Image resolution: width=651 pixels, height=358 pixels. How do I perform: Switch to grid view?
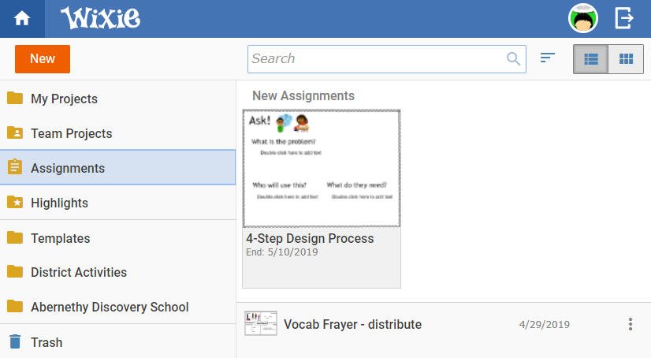(626, 59)
